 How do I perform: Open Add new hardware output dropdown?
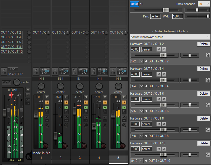pyautogui.click(x=170, y=37)
